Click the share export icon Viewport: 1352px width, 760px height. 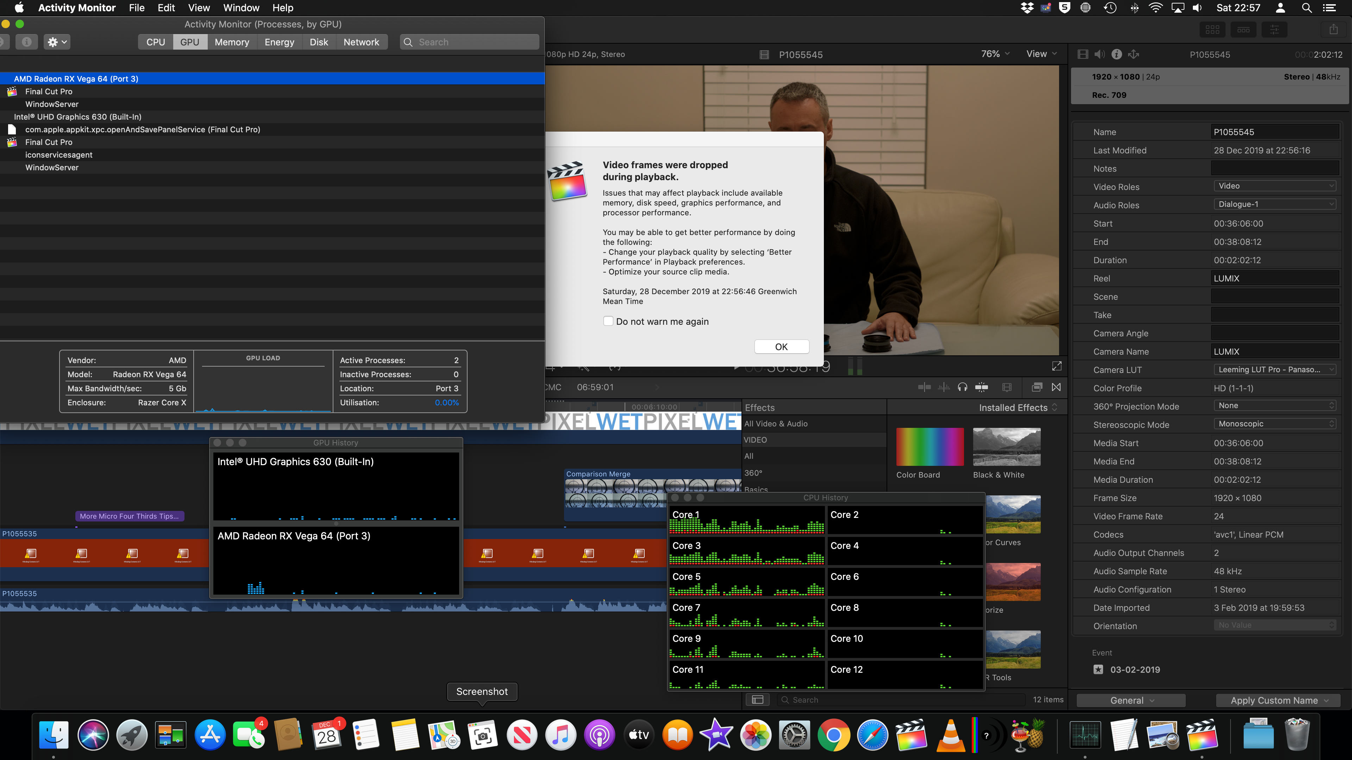[1333, 29]
